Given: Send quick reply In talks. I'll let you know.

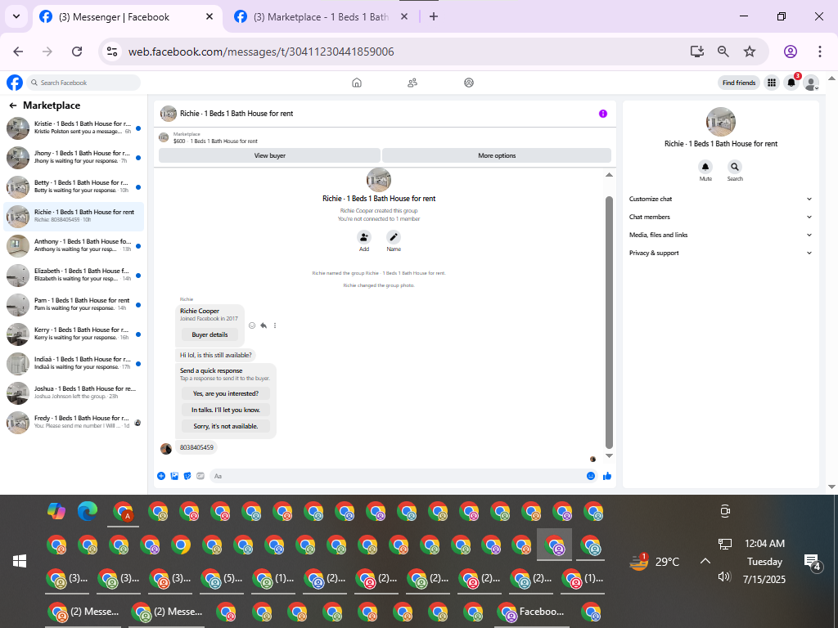Looking at the screenshot, I should point(226,410).
